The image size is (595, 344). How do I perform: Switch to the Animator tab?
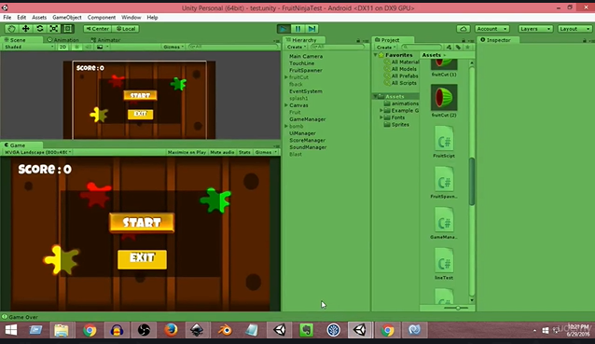pos(105,40)
